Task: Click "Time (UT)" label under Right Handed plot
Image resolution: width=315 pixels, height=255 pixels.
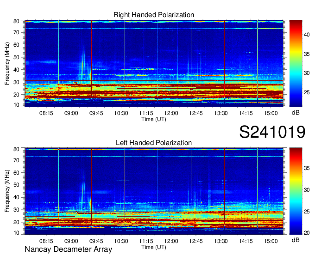Action: [154, 119]
